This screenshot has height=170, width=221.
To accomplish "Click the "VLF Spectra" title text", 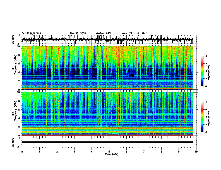I will [x=32, y=33].
